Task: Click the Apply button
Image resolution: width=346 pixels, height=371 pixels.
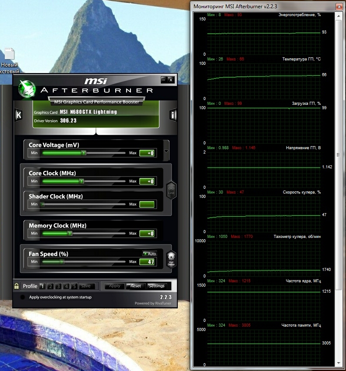Action: 115,286
